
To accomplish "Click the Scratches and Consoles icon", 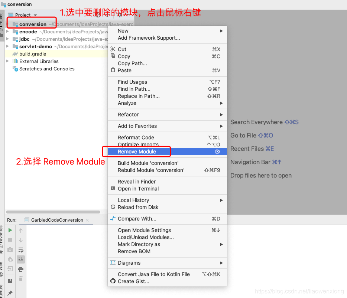I will pos(15,69).
